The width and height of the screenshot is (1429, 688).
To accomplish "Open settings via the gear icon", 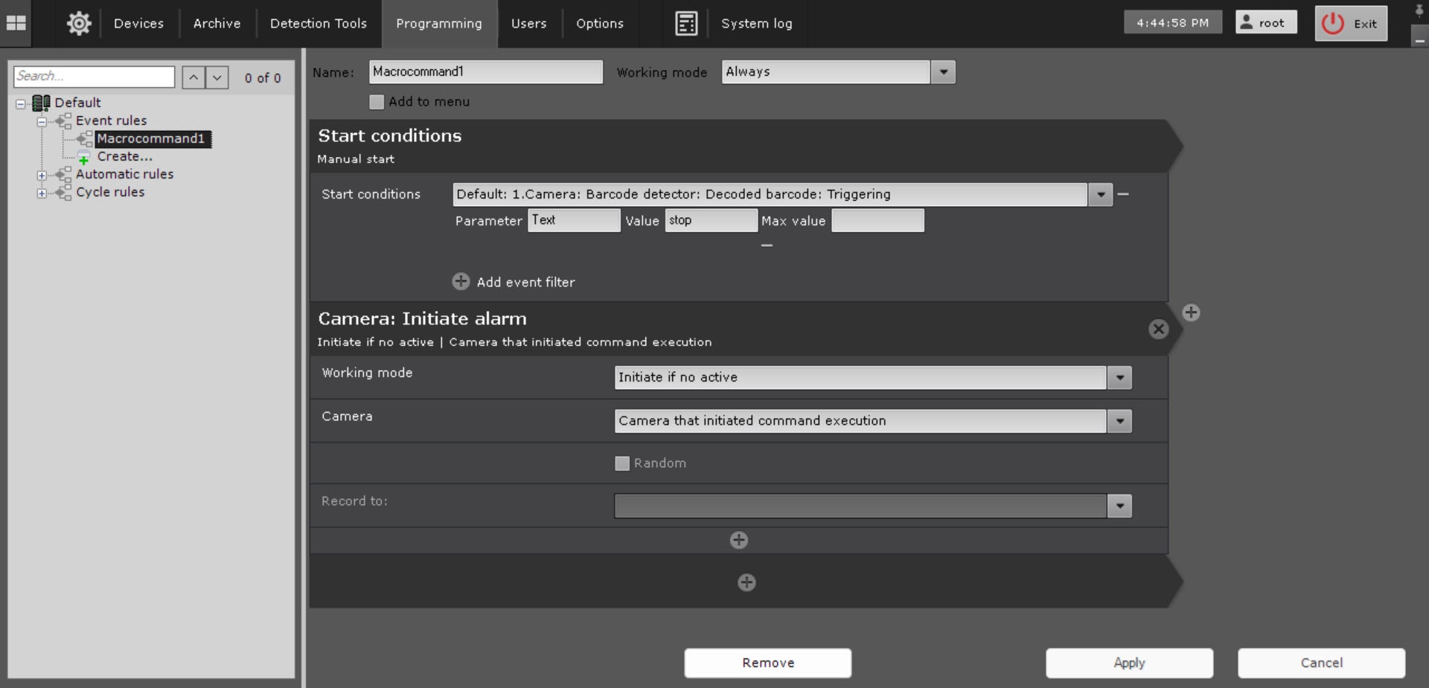I will [x=79, y=23].
